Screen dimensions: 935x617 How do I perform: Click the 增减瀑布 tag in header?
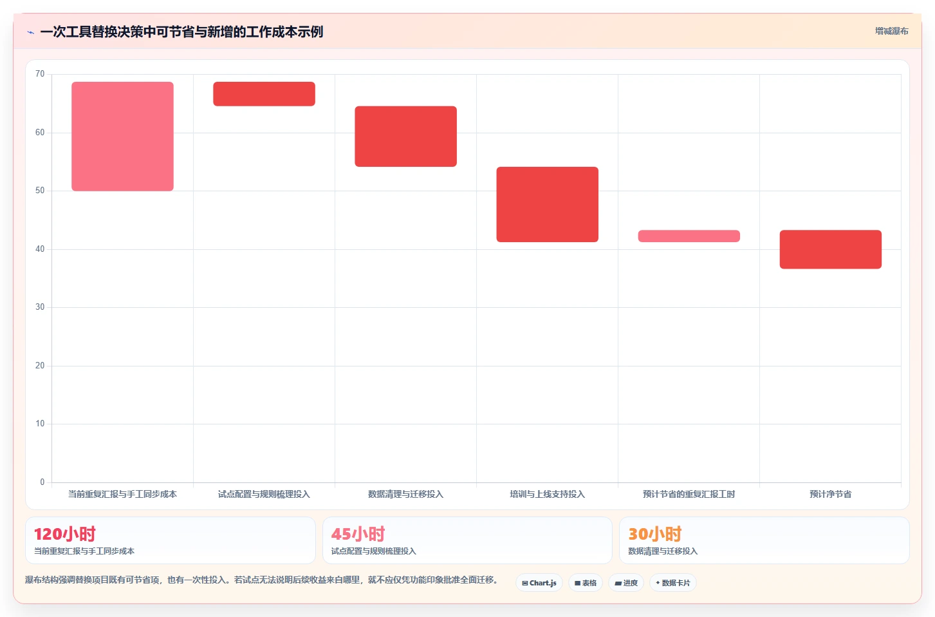pyautogui.click(x=891, y=31)
